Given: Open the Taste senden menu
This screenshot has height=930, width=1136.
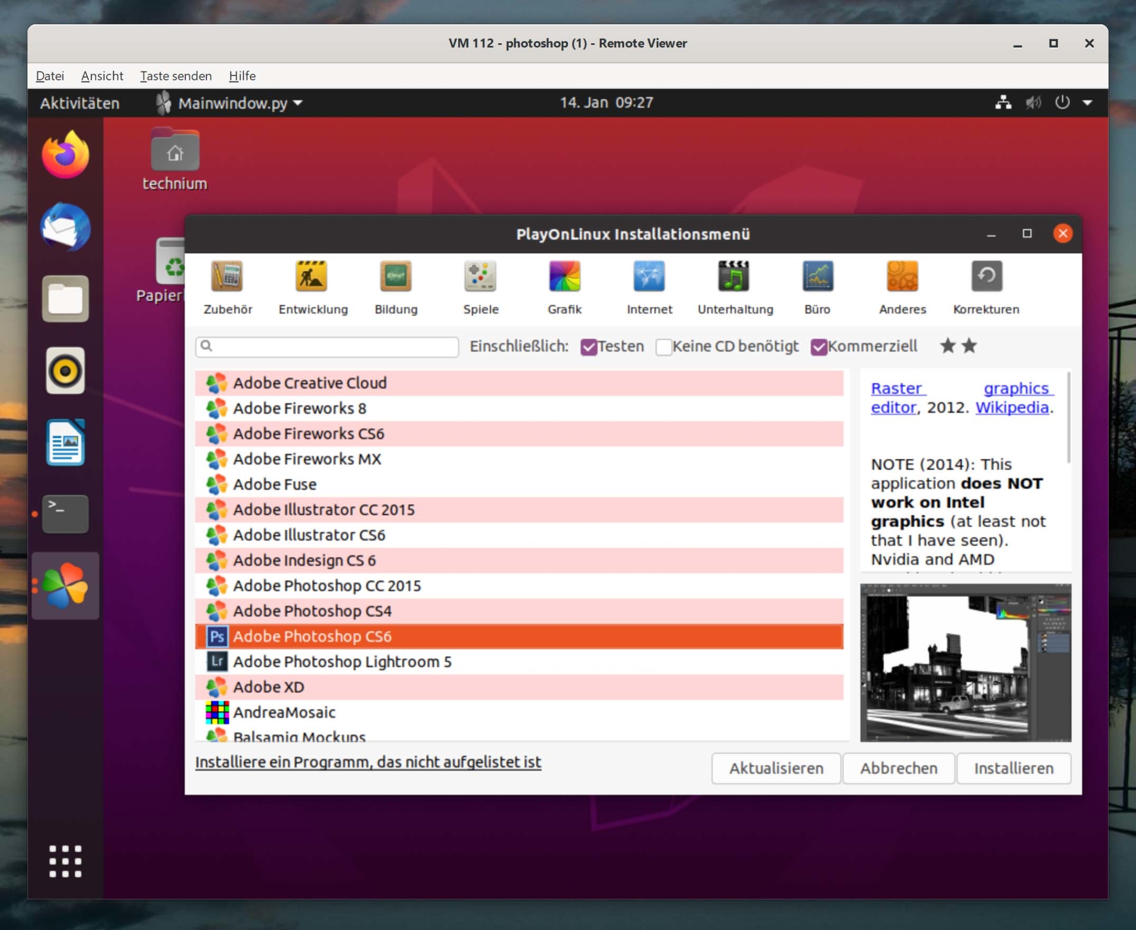Looking at the screenshot, I should (x=176, y=76).
